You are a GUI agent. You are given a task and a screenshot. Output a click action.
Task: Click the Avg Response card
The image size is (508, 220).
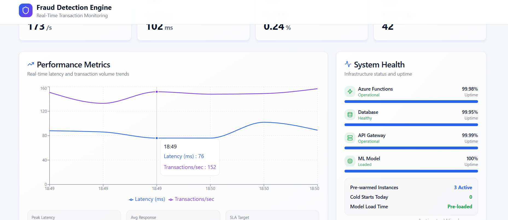point(173,216)
